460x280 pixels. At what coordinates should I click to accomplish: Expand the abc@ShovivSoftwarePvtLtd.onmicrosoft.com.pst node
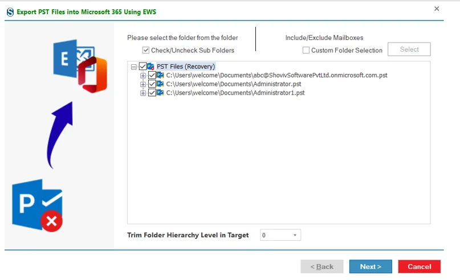tap(143, 76)
